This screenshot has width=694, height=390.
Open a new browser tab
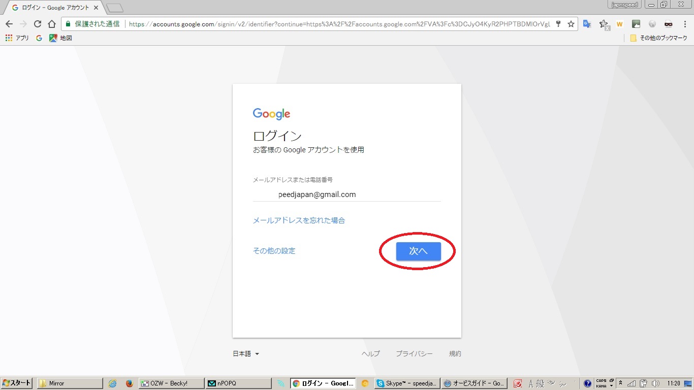pos(115,8)
